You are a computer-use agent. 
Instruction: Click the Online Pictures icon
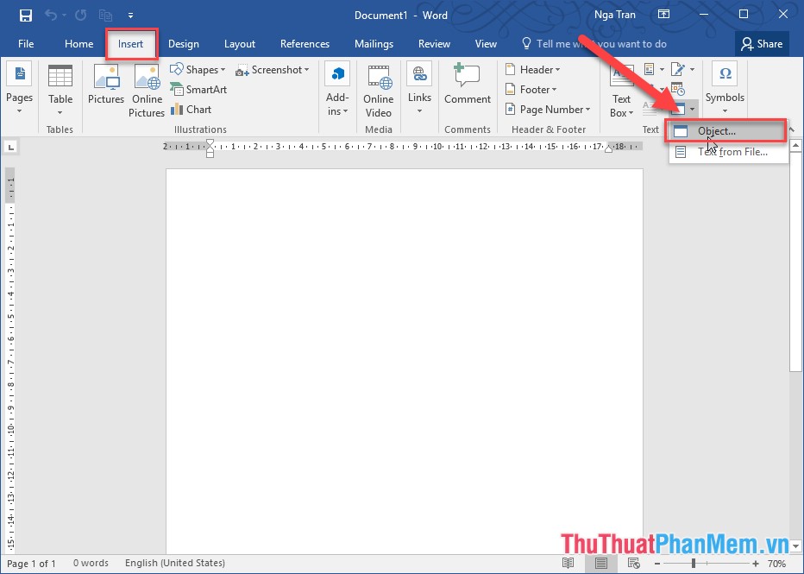pos(147,90)
